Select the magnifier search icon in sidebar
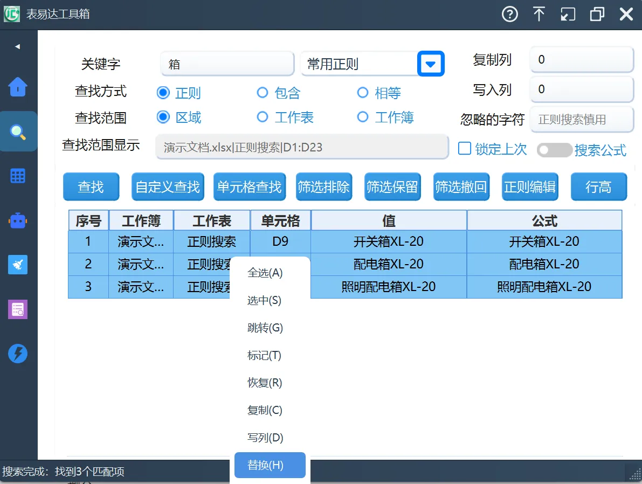Screen dimensions: 642x484 18,132
